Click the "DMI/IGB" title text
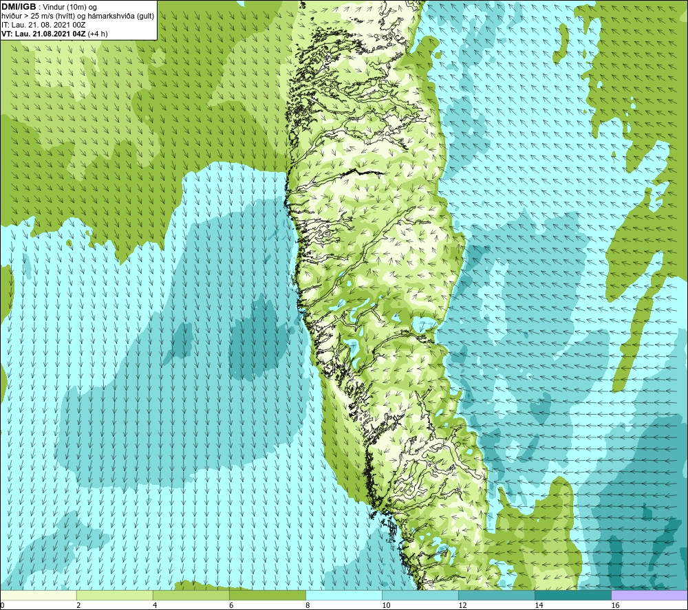688x610 pixels. (19, 7)
